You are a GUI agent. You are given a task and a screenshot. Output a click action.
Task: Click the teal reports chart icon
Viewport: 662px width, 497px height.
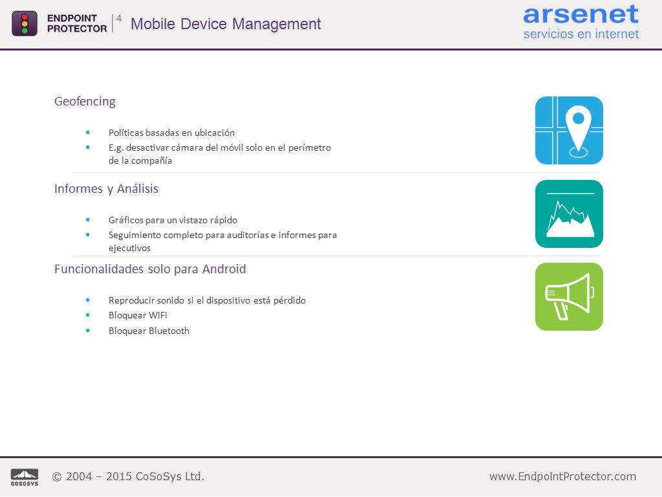[569, 214]
